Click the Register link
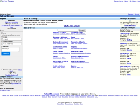Screen dimensions: 140x105 click(x=131, y=14)
